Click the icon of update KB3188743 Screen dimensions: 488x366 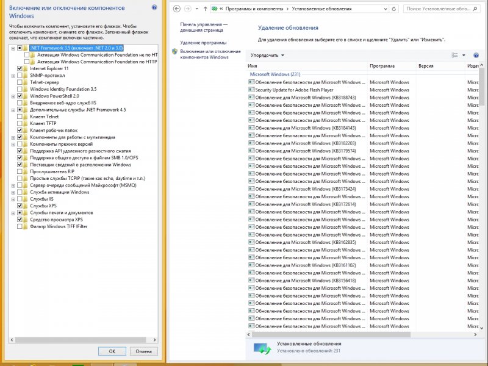coord(251,98)
